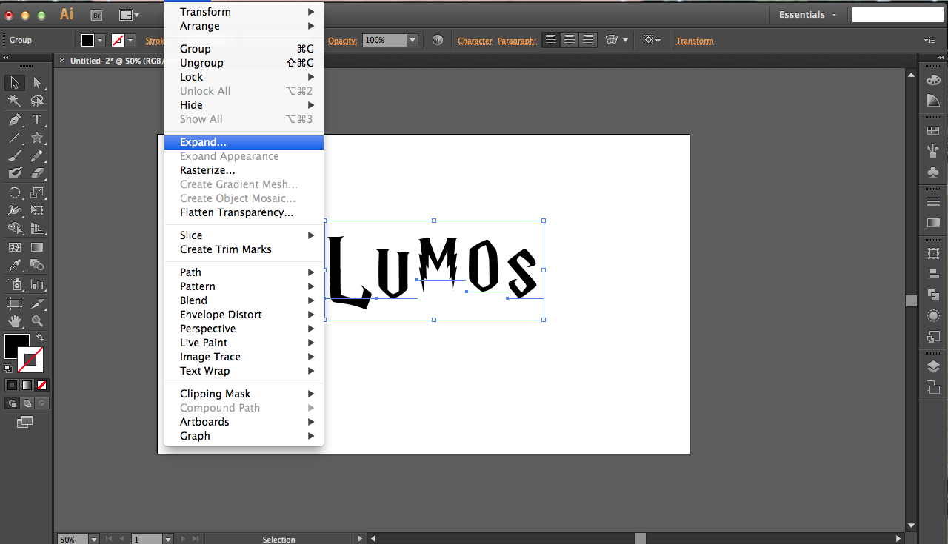Change the screen mode
Image resolution: width=948 pixels, height=544 pixels.
tap(25, 422)
